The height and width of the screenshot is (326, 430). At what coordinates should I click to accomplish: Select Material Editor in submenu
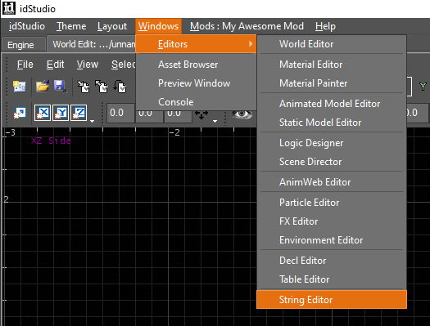pyautogui.click(x=332, y=65)
